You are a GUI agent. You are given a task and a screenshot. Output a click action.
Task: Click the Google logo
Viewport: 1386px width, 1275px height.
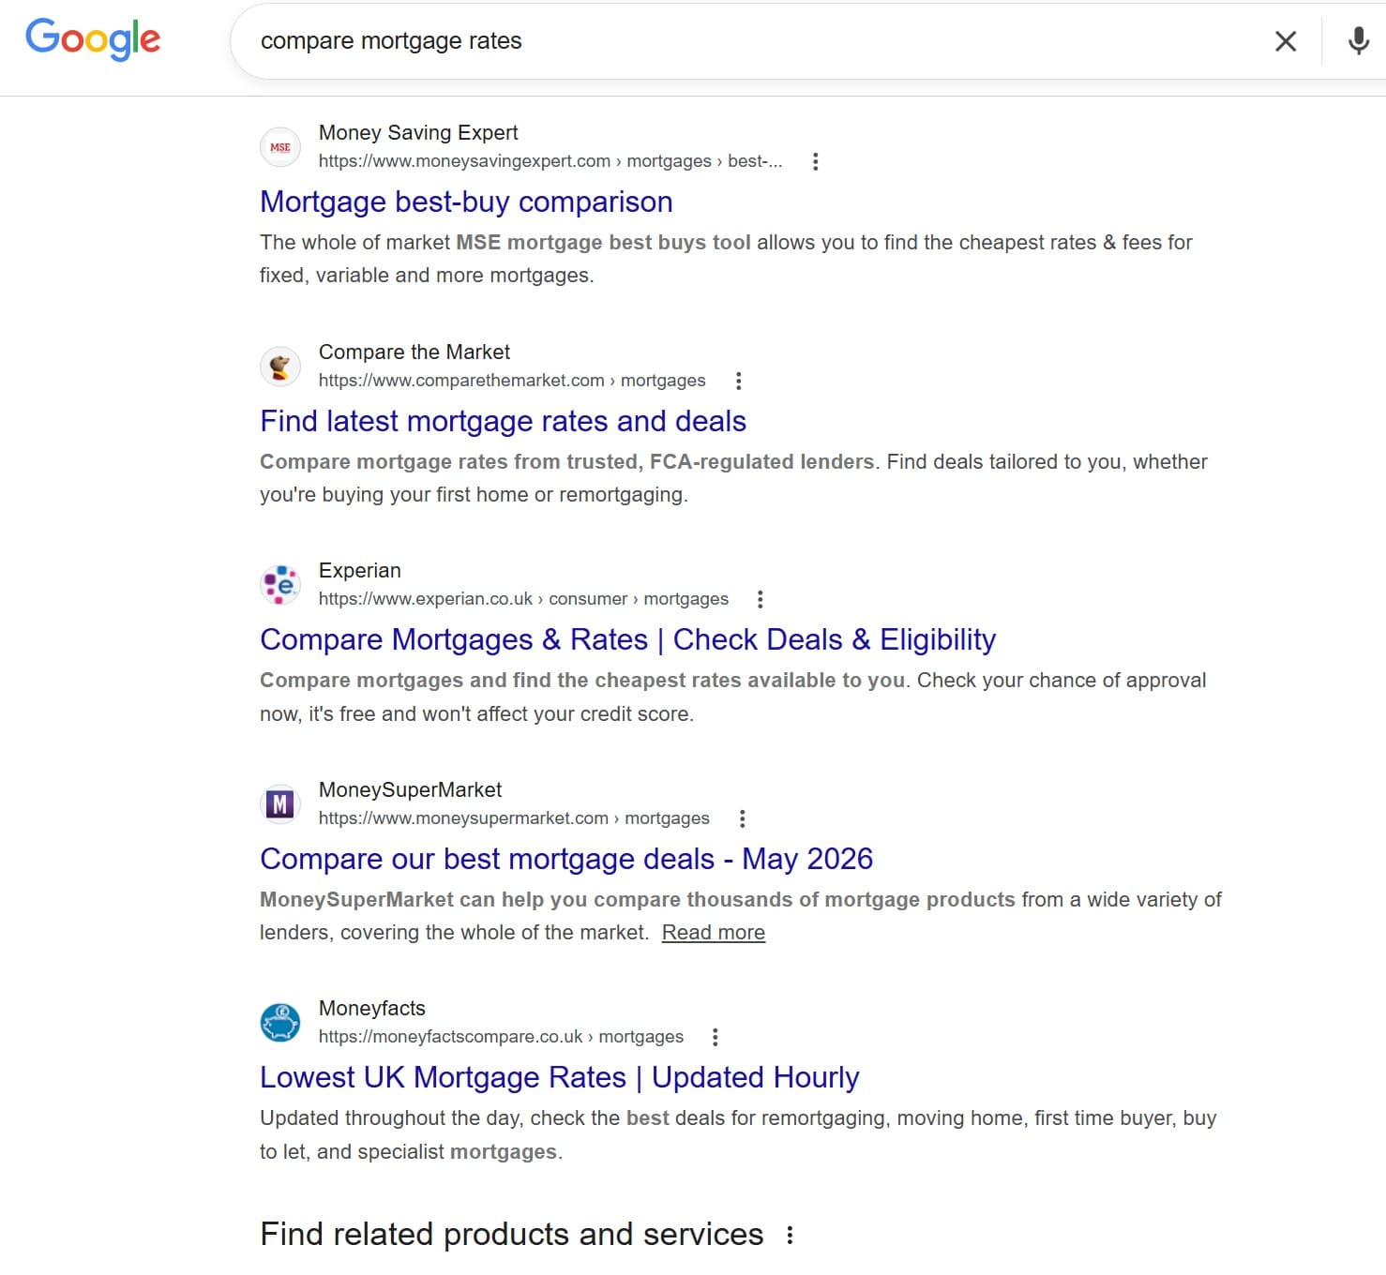[93, 39]
